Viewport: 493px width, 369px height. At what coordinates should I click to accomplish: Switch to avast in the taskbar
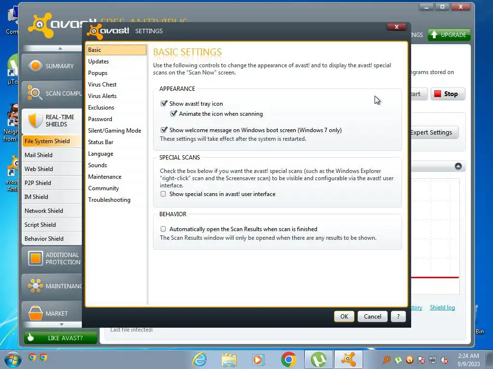point(348,359)
